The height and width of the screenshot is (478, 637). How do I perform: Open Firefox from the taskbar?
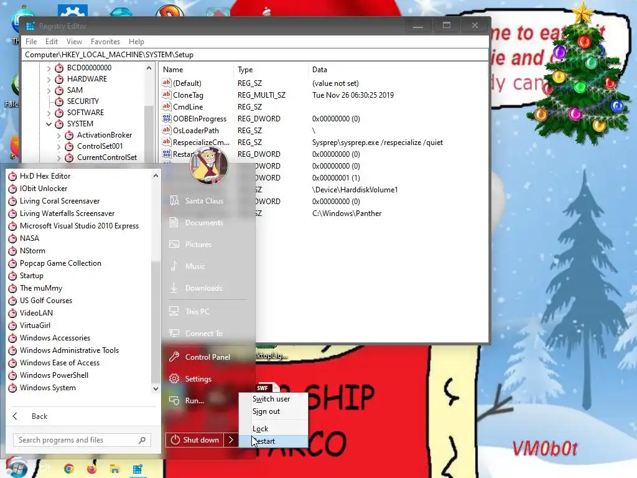[92, 469]
